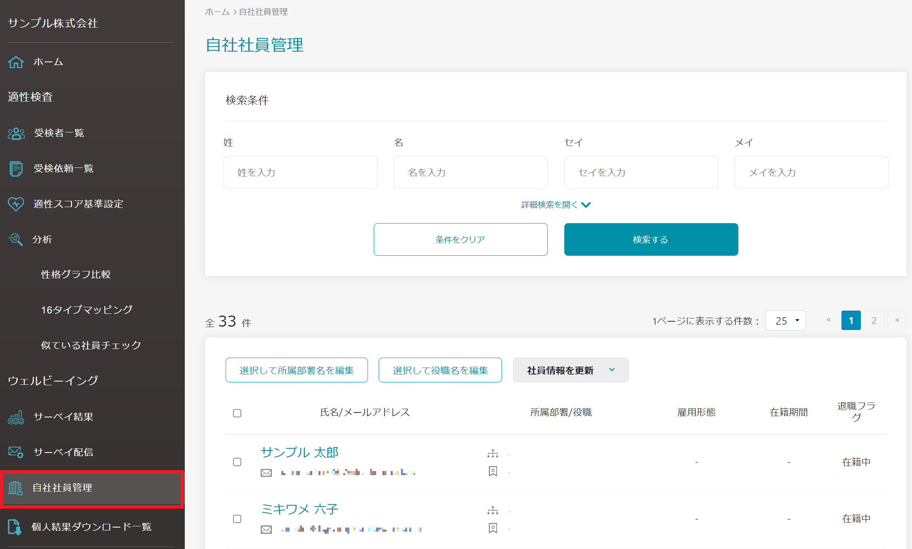Click the ホーム breadcrumb link
The image size is (912, 549).
217,12
